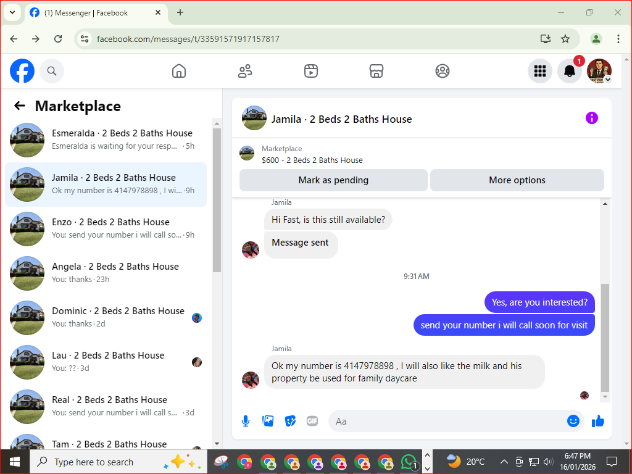Click the conversation list scroll-down arrow
632x474 pixels.
[217, 444]
